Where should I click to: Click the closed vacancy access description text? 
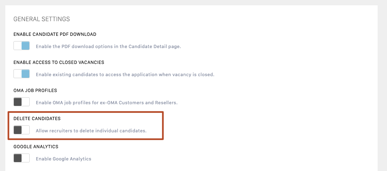125,75
